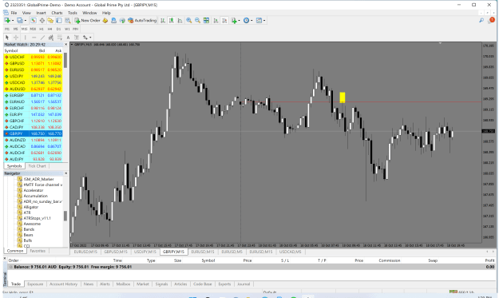Switch chart to M5 timeframe

tap(16, 29)
